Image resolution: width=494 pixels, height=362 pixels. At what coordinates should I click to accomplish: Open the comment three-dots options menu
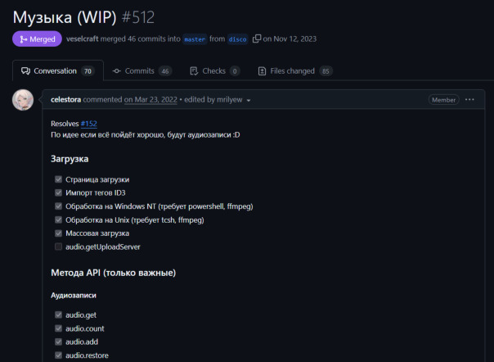point(469,100)
